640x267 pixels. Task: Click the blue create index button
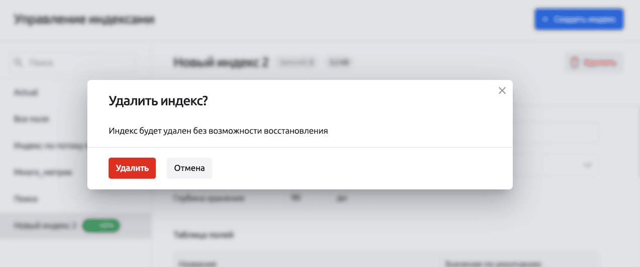(x=579, y=20)
